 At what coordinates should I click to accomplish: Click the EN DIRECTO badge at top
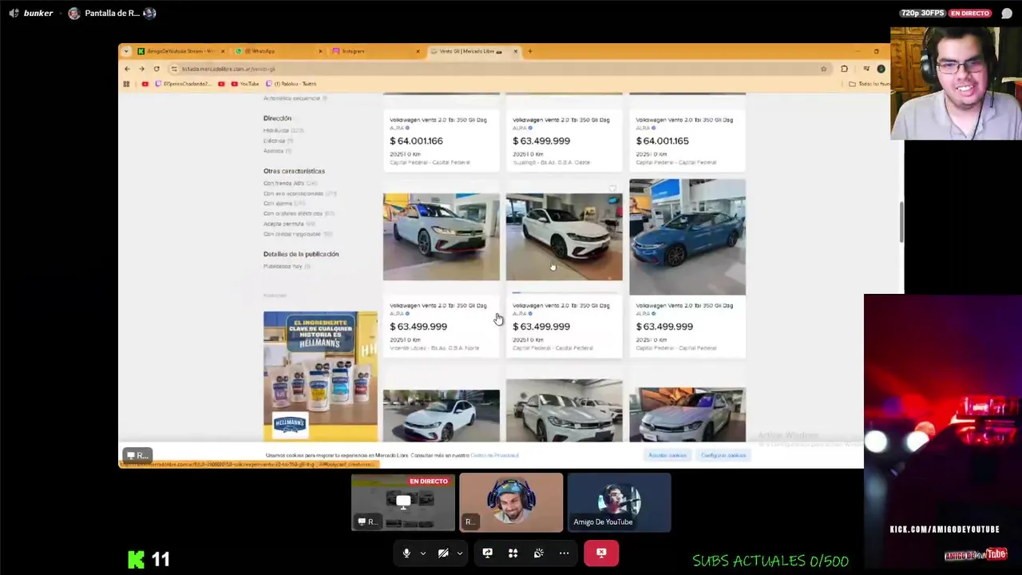[x=970, y=13]
